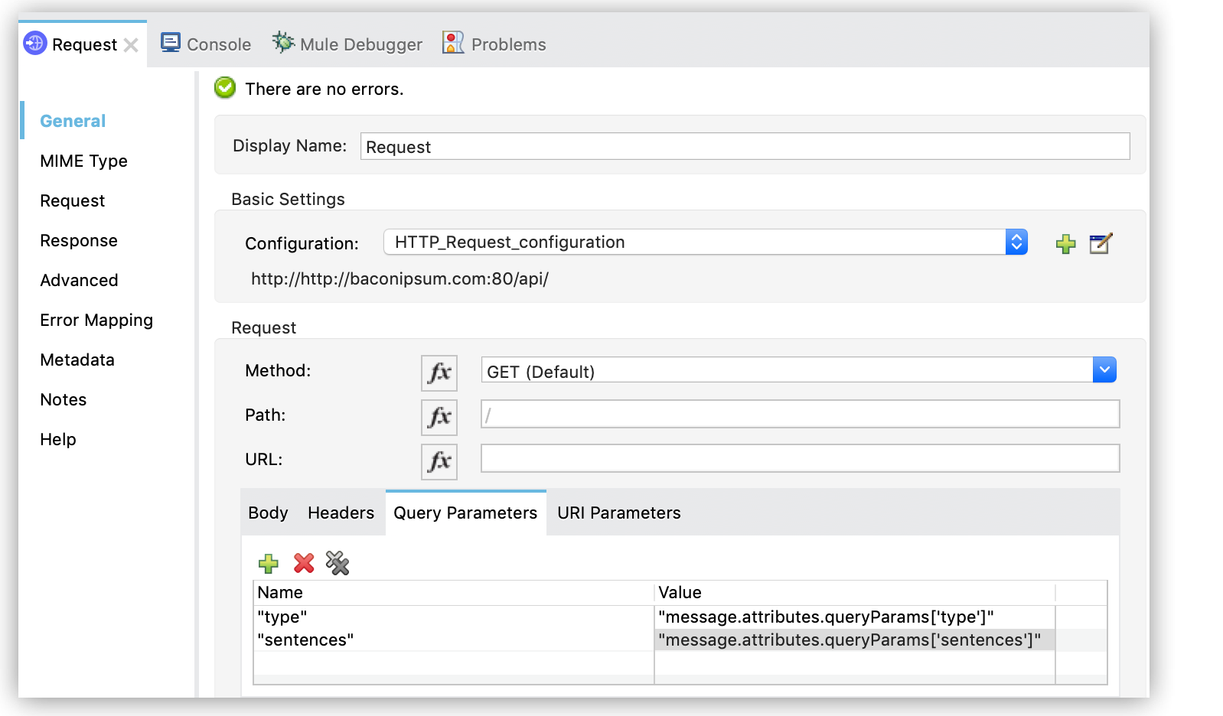
Task: Close the Request tab
Action: (x=132, y=45)
